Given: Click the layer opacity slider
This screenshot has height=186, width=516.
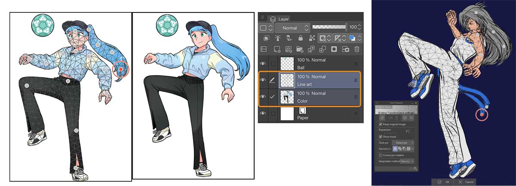Looking at the screenshot, I should pos(329,27).
